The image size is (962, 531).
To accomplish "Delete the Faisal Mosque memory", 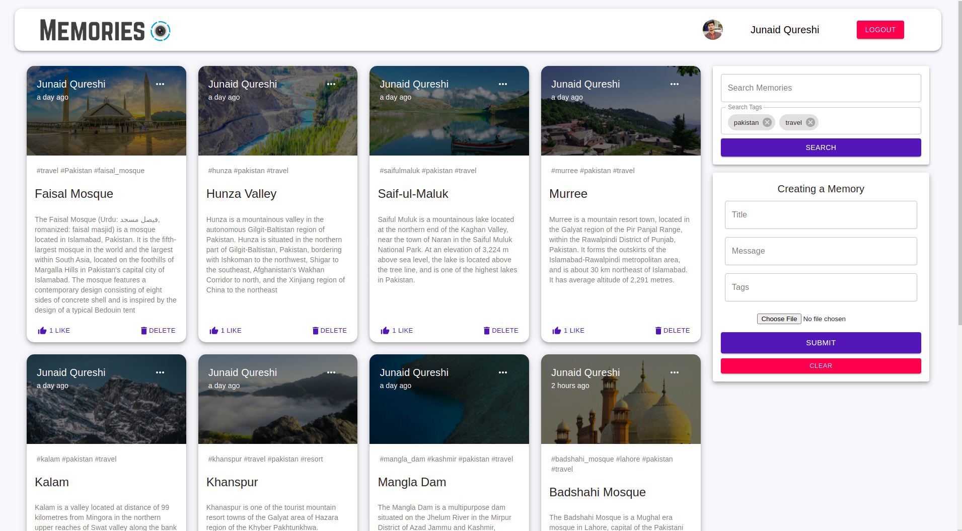I will pos(158,331).
